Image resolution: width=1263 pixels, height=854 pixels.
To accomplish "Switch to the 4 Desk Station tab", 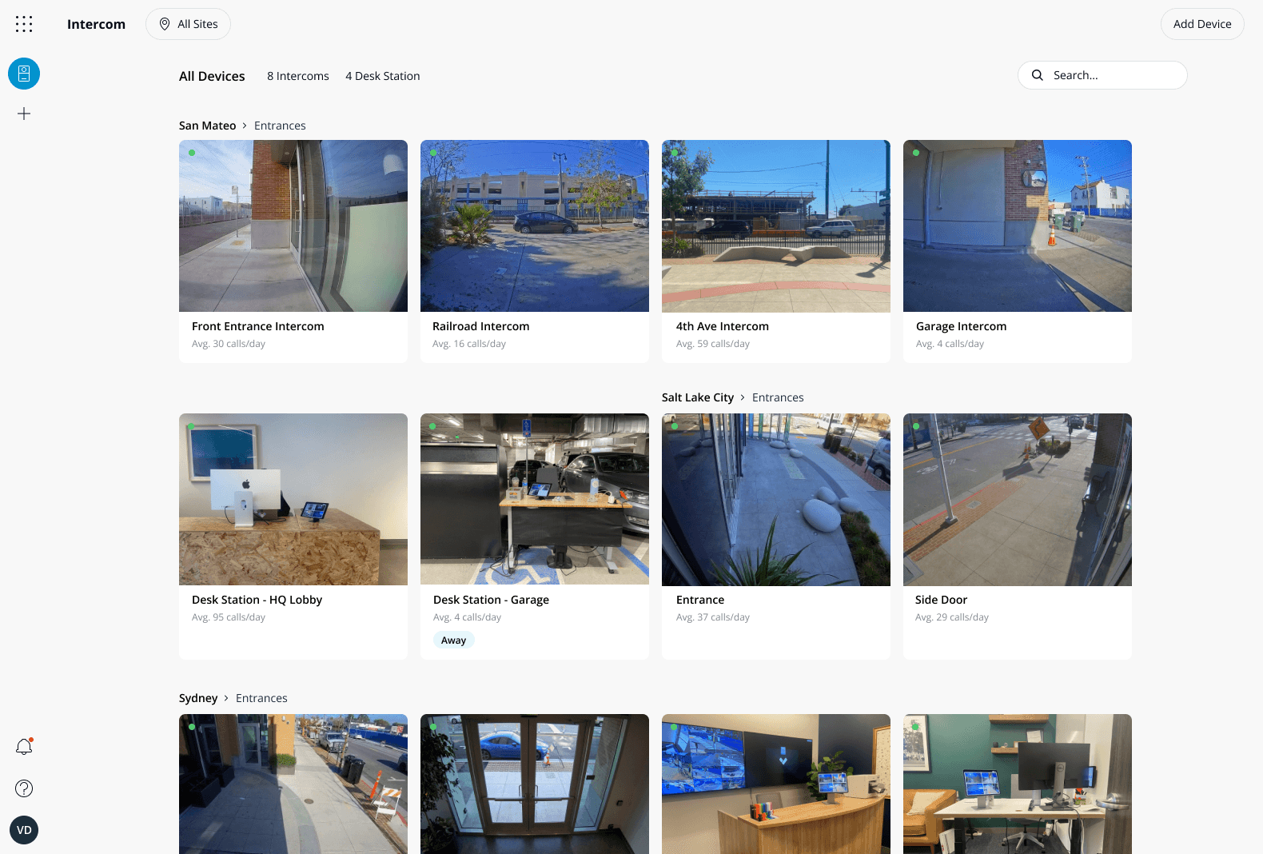I will (x=383, y=76).
